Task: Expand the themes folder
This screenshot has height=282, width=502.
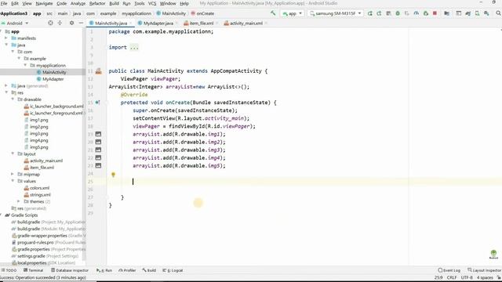Action: (x=19, y=201)
